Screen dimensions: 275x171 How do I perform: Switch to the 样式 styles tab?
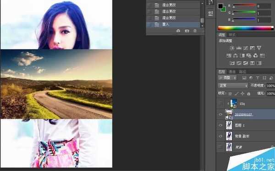tap(232, 35)
